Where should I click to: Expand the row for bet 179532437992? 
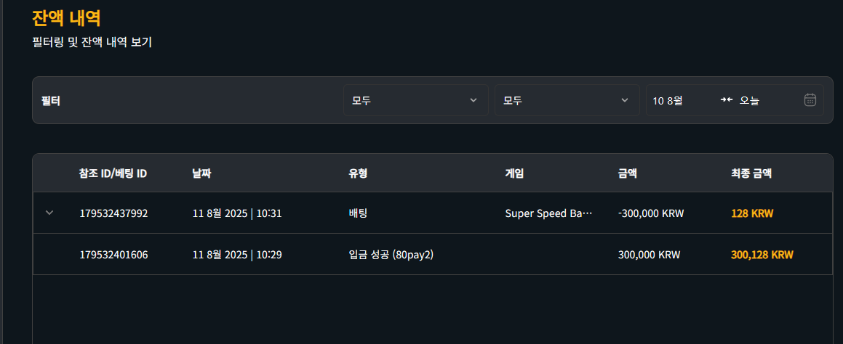(49, 213)
